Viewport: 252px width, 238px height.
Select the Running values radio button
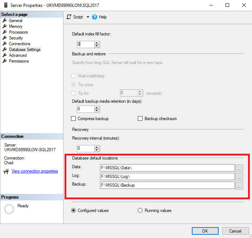(140, 211)
